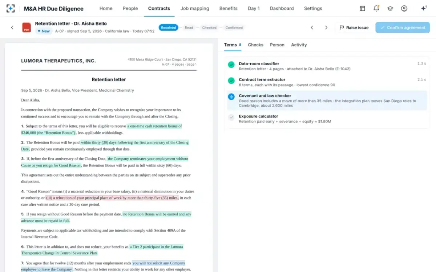Click the Exposure calculator grey status icon

click(231, 118)
